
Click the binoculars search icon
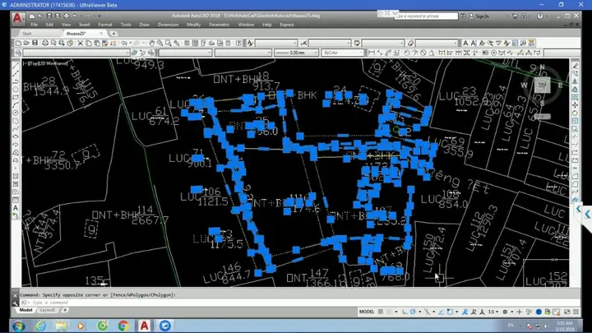click(462, 16)
